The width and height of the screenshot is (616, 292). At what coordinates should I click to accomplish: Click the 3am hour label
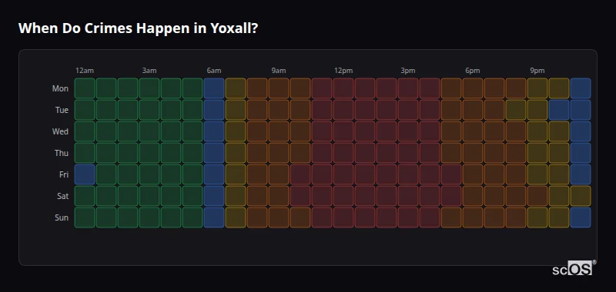pyautogui.click(x=149, y=71)
